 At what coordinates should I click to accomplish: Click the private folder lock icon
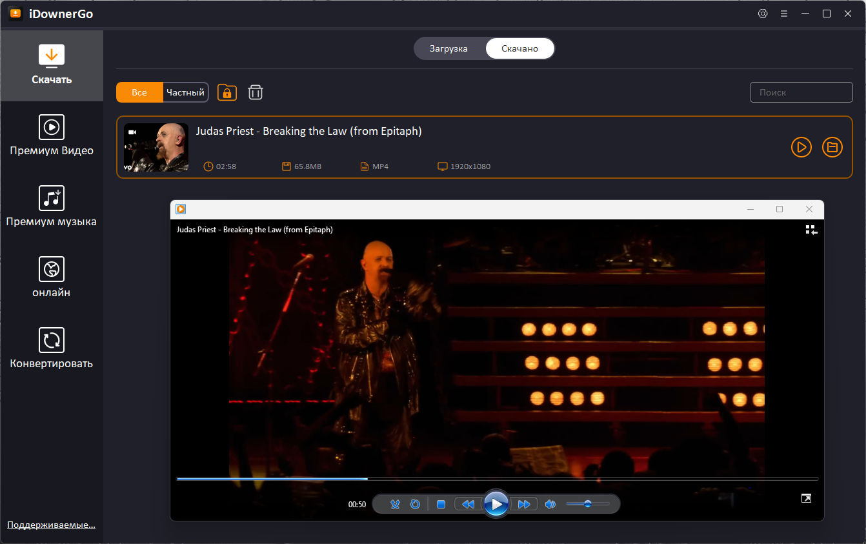tap(227, 92)
